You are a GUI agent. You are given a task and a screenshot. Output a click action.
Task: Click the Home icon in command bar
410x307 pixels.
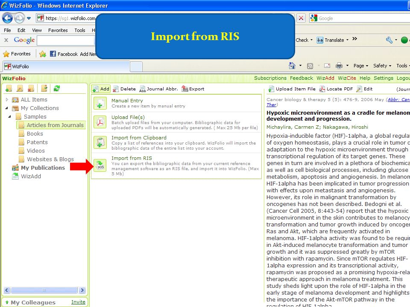292,66
